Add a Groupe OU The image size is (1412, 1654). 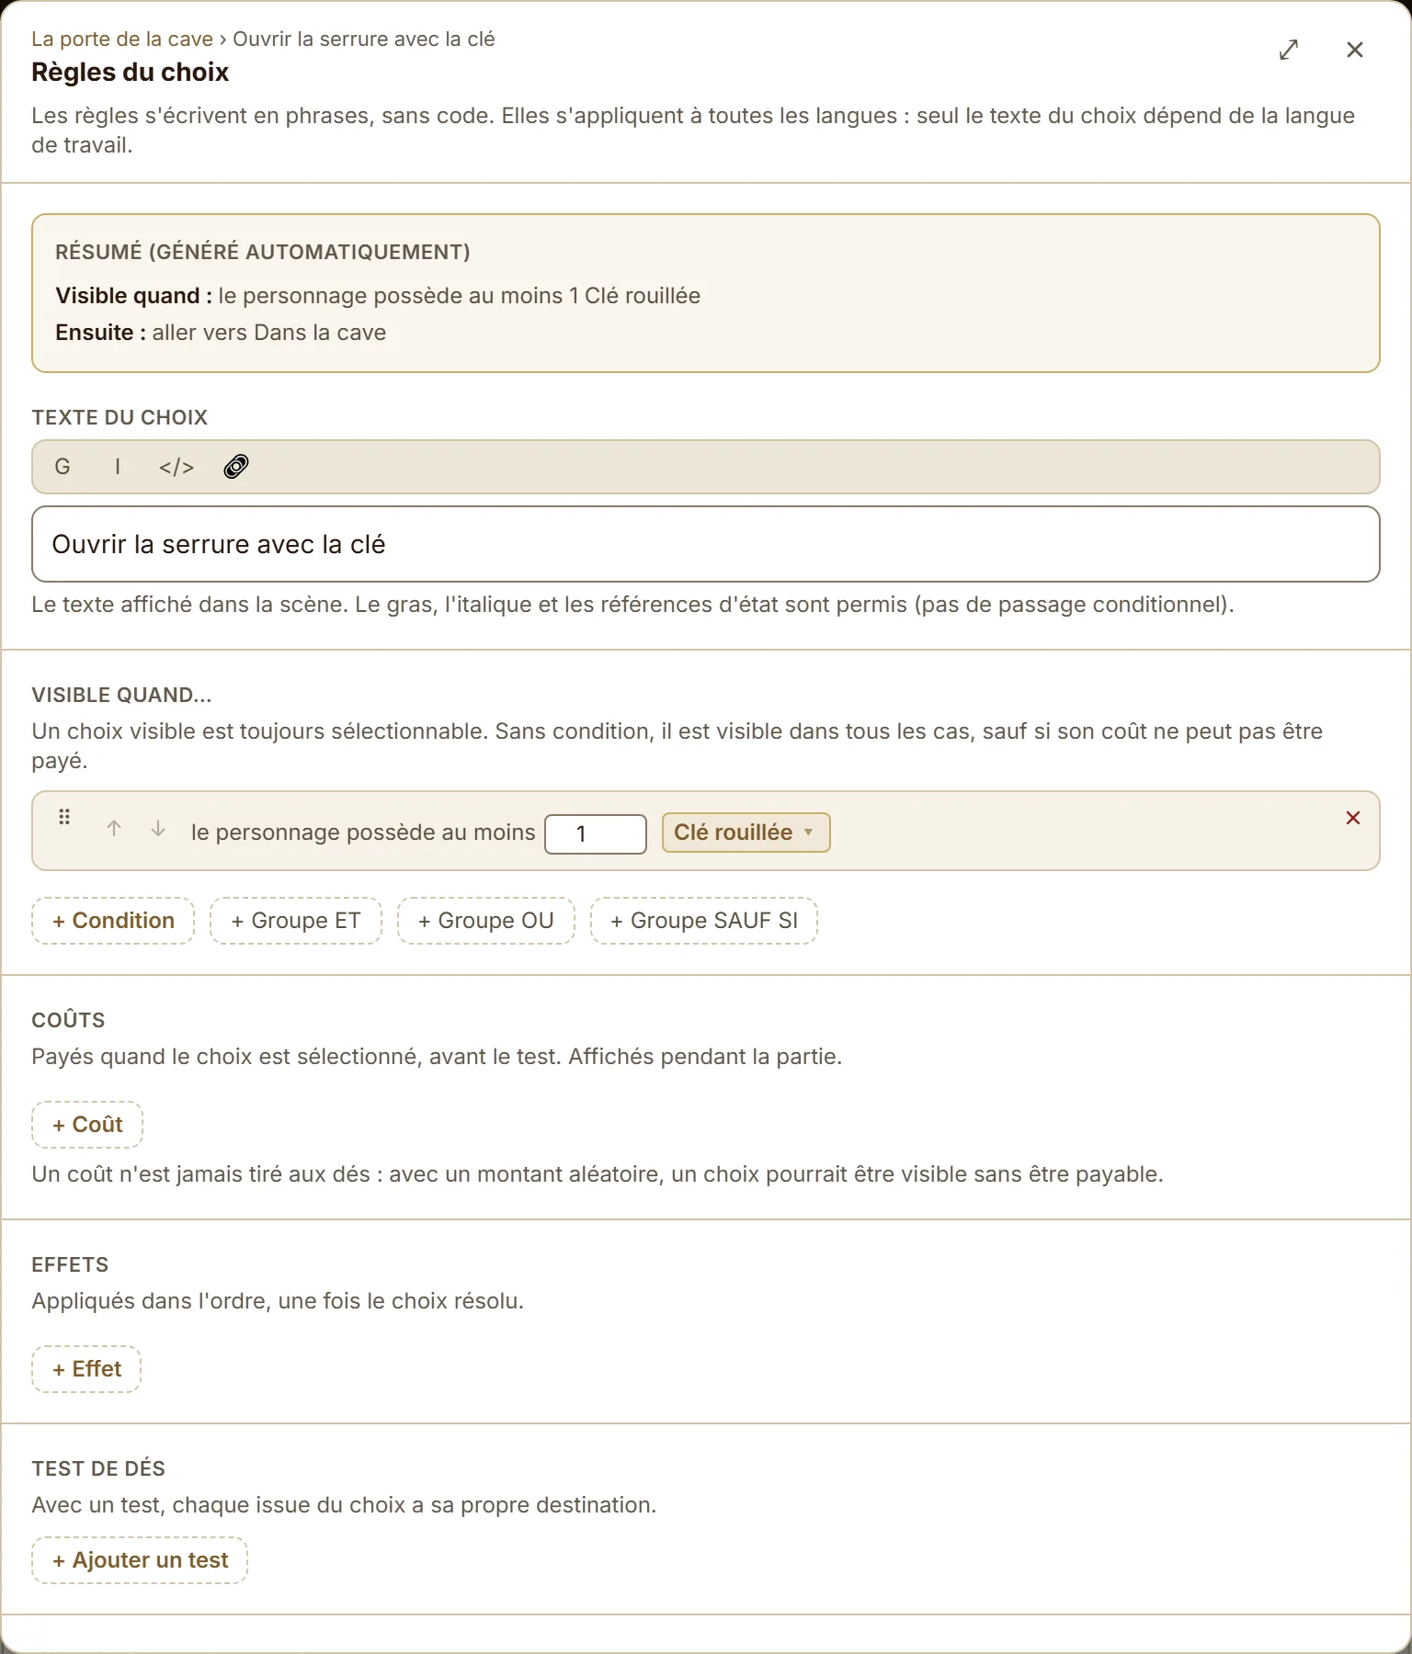coord(486,921)
